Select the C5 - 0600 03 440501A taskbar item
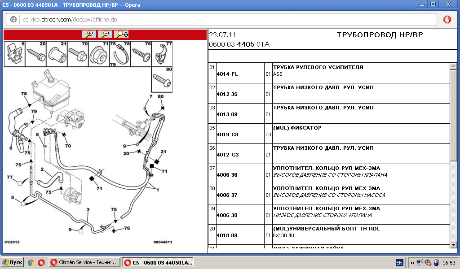The height and width of the screenshot is (269, 460). point(158,262)
